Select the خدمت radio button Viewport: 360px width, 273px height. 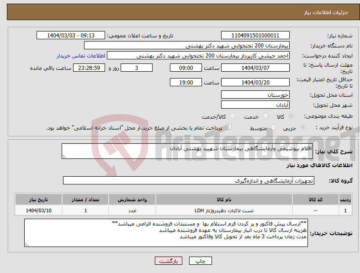tap(265, 116)
